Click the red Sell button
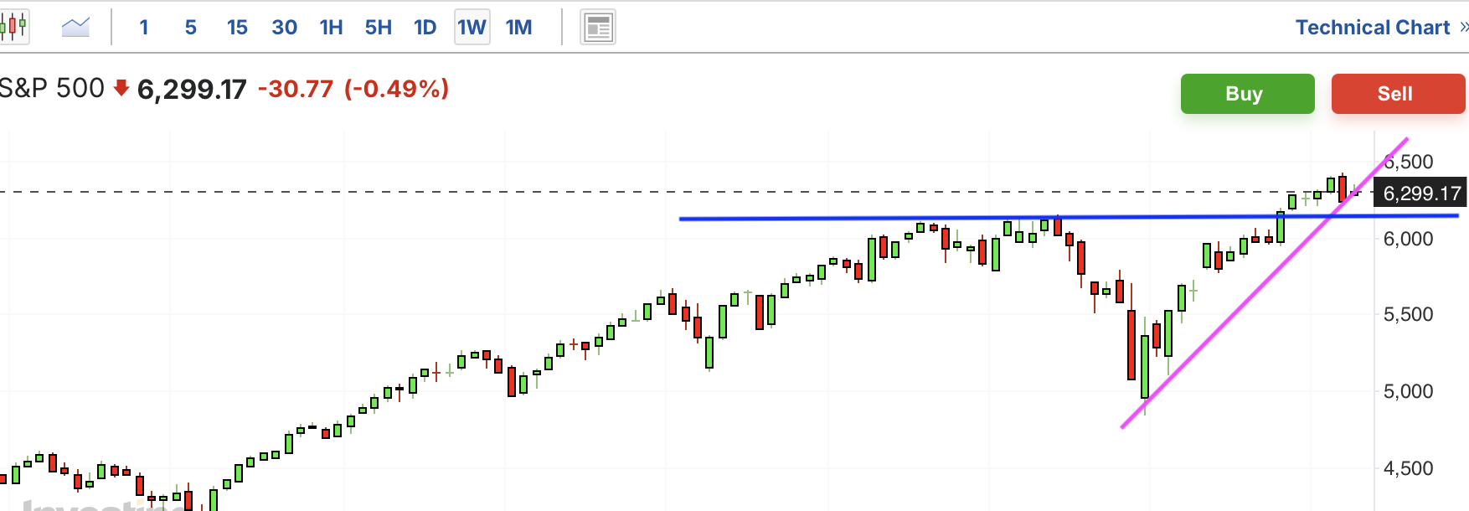Image resolution: width=1469 pixels, height=511 pixels. point(1399,94)
